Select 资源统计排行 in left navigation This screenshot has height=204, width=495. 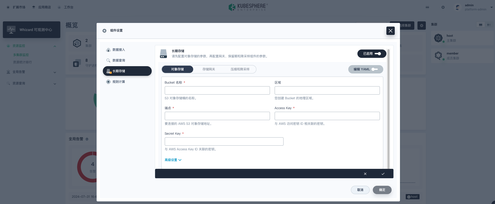[x=22, y=62]
